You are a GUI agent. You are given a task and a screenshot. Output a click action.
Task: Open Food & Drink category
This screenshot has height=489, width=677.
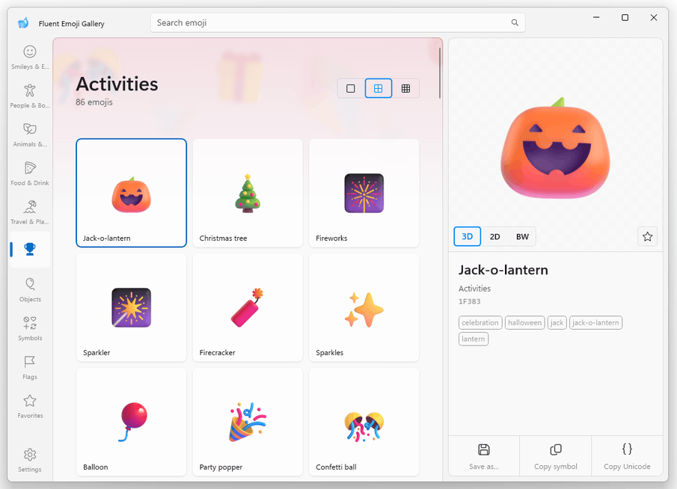[30, 173]
